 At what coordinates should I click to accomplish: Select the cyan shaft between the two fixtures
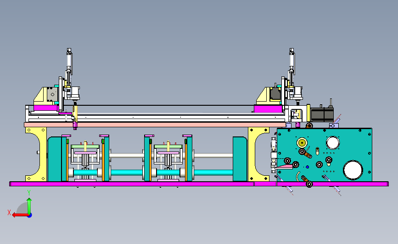click(x=126, y=173)
